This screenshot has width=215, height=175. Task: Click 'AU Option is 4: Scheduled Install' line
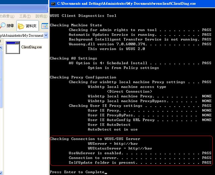point(140,63)
